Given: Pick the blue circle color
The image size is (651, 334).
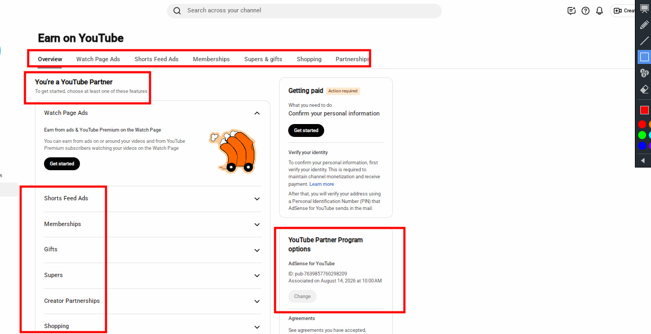Looking at the screenshot, I should click(642, 146).
